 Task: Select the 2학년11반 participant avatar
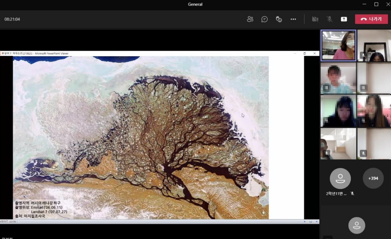tap(340, 178)
